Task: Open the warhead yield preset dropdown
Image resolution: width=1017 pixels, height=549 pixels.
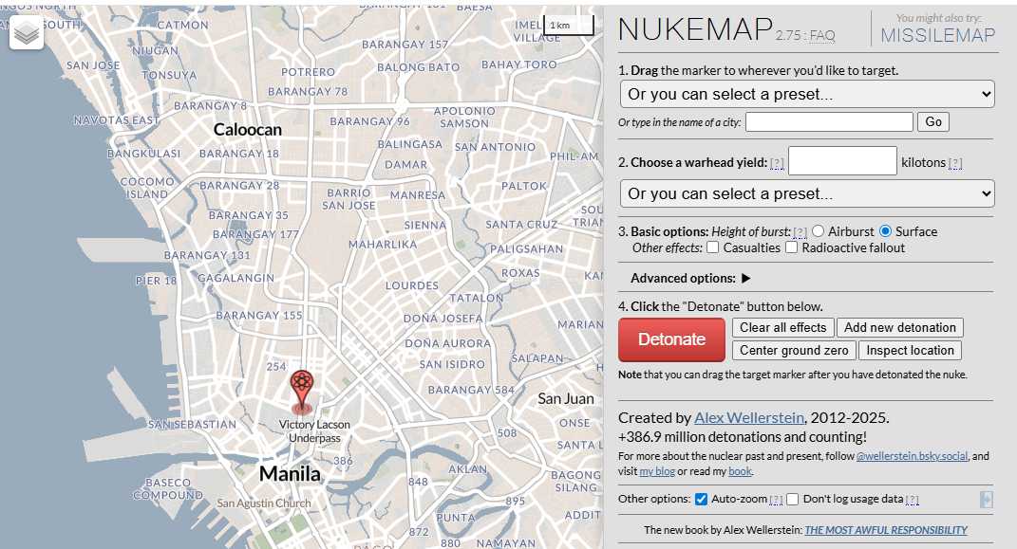Action: pyautogui.click(x=806, y=193)
